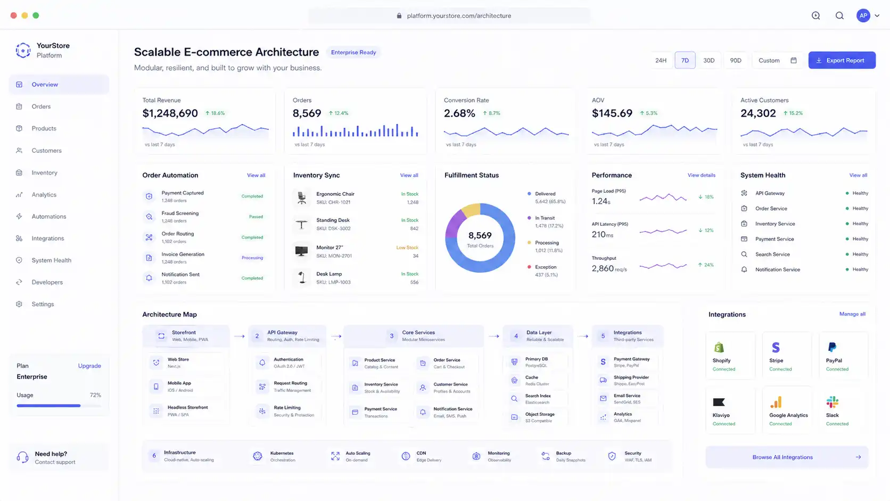Select the Overview tab in the sidebar
890x501 pixels.
click(45, 84)
